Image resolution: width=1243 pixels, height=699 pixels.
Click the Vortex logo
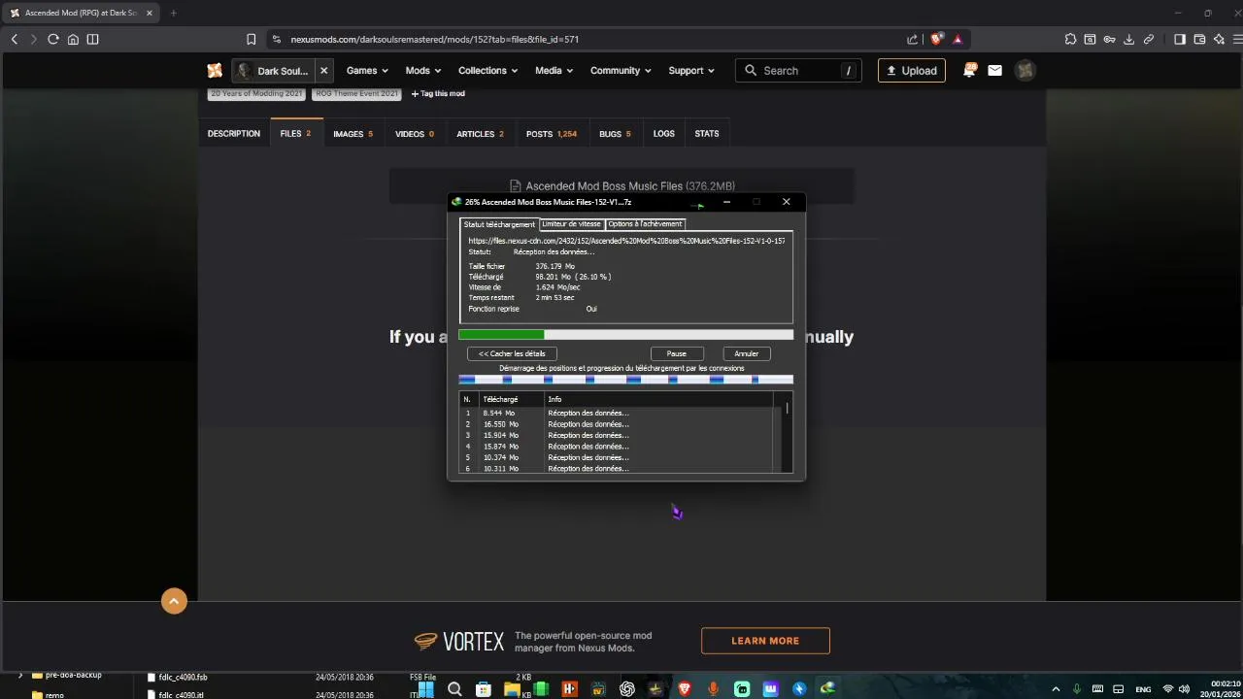(x=459, y=642)
